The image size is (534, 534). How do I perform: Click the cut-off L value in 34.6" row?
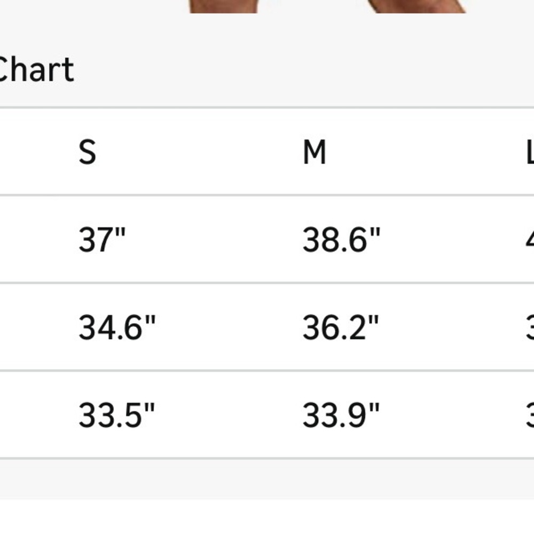pos(530,327)
